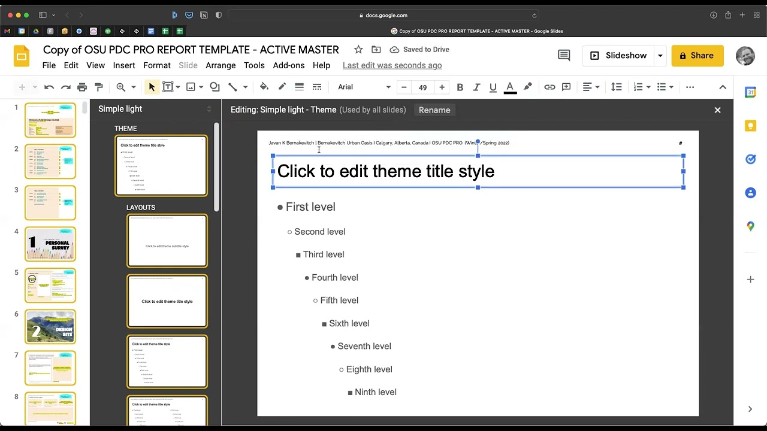Open Border weight lines icon
Viewport: 767px width, 431px height.
click(299, 87)
